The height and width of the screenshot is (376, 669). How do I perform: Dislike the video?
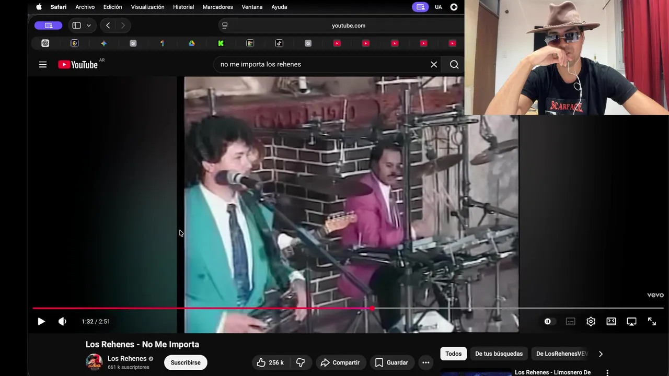pyautogui.click(x=301, y=362)
